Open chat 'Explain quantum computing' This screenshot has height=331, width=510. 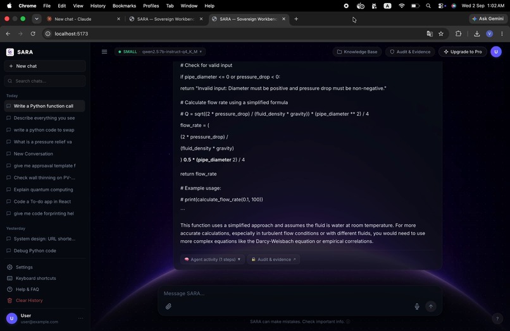tap(45, 190)
